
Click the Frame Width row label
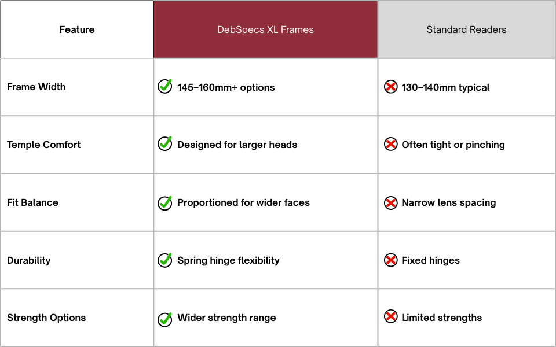[36, 87]
